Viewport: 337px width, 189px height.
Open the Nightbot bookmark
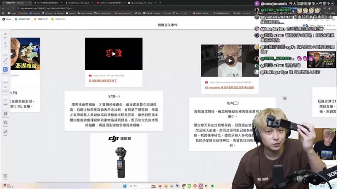click(x=71, y=13)
